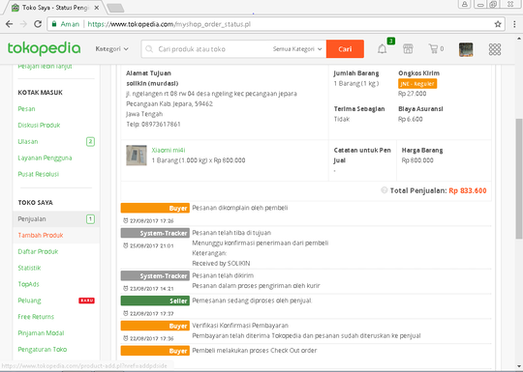The height and width of the screenshot is (372, 523).
Task: Click the Buyer label for Pesanan dikomplain
Action: pos(155,208)
